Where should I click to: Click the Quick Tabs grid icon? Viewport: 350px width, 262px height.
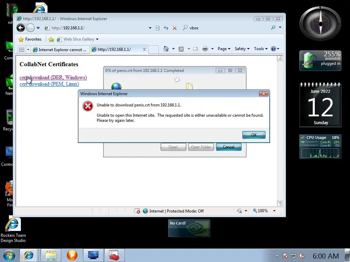[x=22, y=49]
